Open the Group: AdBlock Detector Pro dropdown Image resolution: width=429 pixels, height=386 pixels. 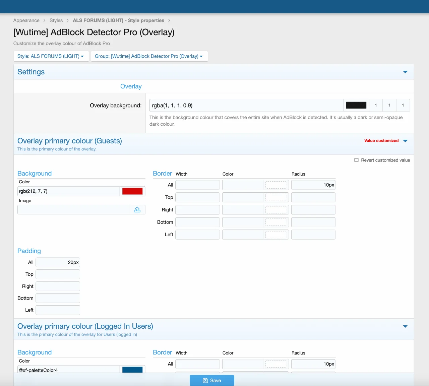click(x=149, y=56)
